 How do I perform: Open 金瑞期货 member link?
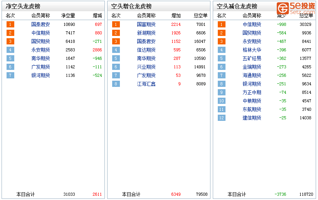252,67
